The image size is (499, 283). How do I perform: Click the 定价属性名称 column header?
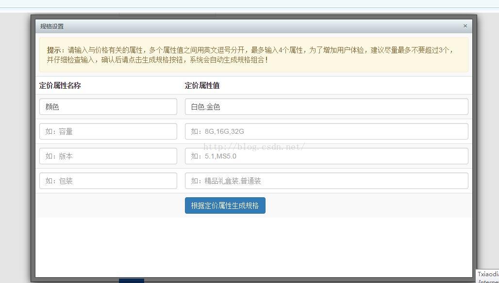[x=60, y=85]
